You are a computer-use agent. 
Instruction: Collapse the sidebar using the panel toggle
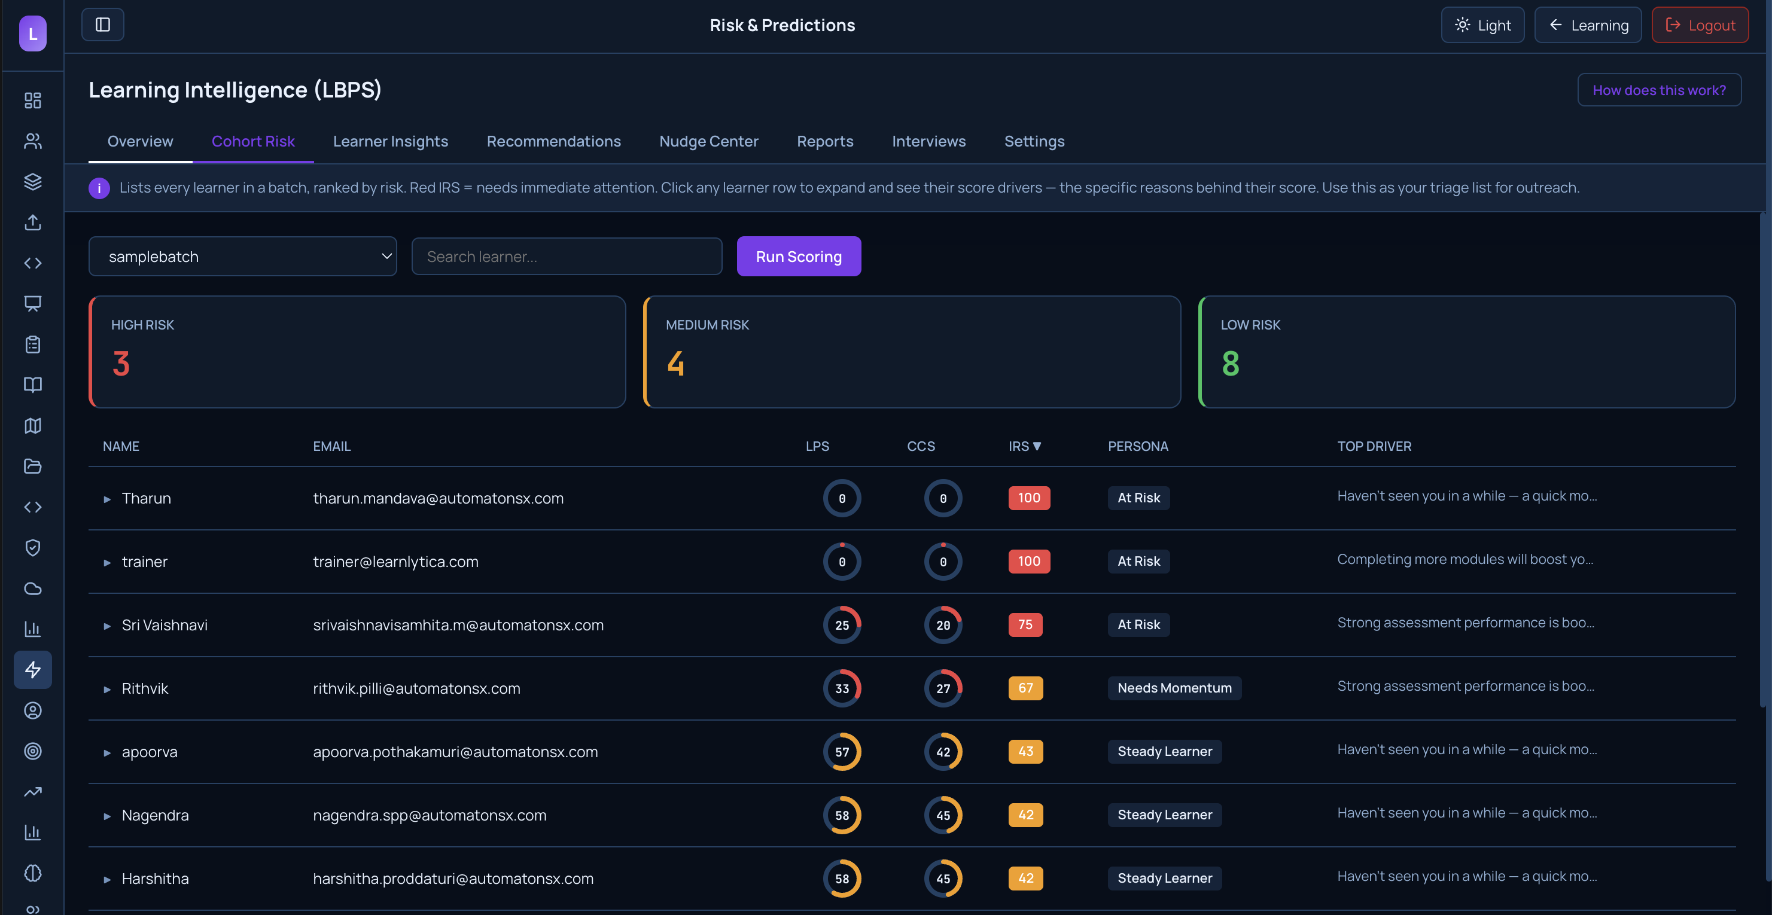click(x=102, y=24)
